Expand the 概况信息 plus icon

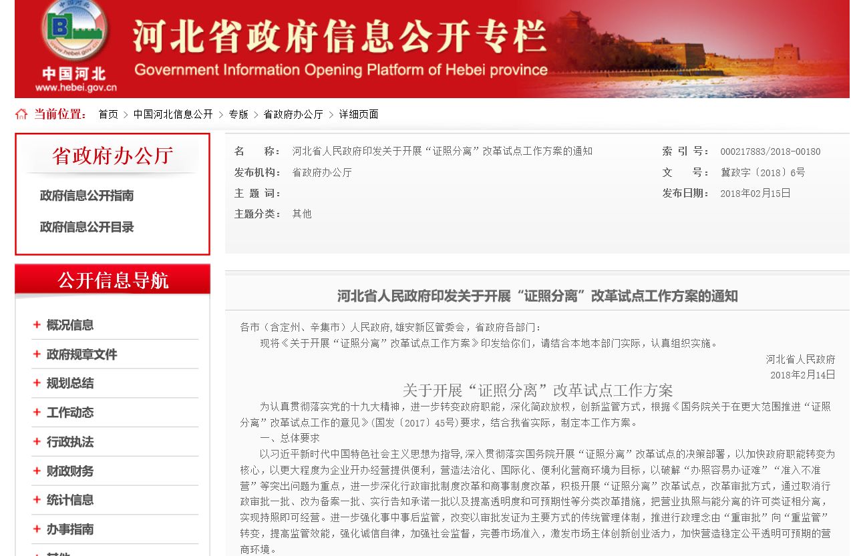(37, 325)
